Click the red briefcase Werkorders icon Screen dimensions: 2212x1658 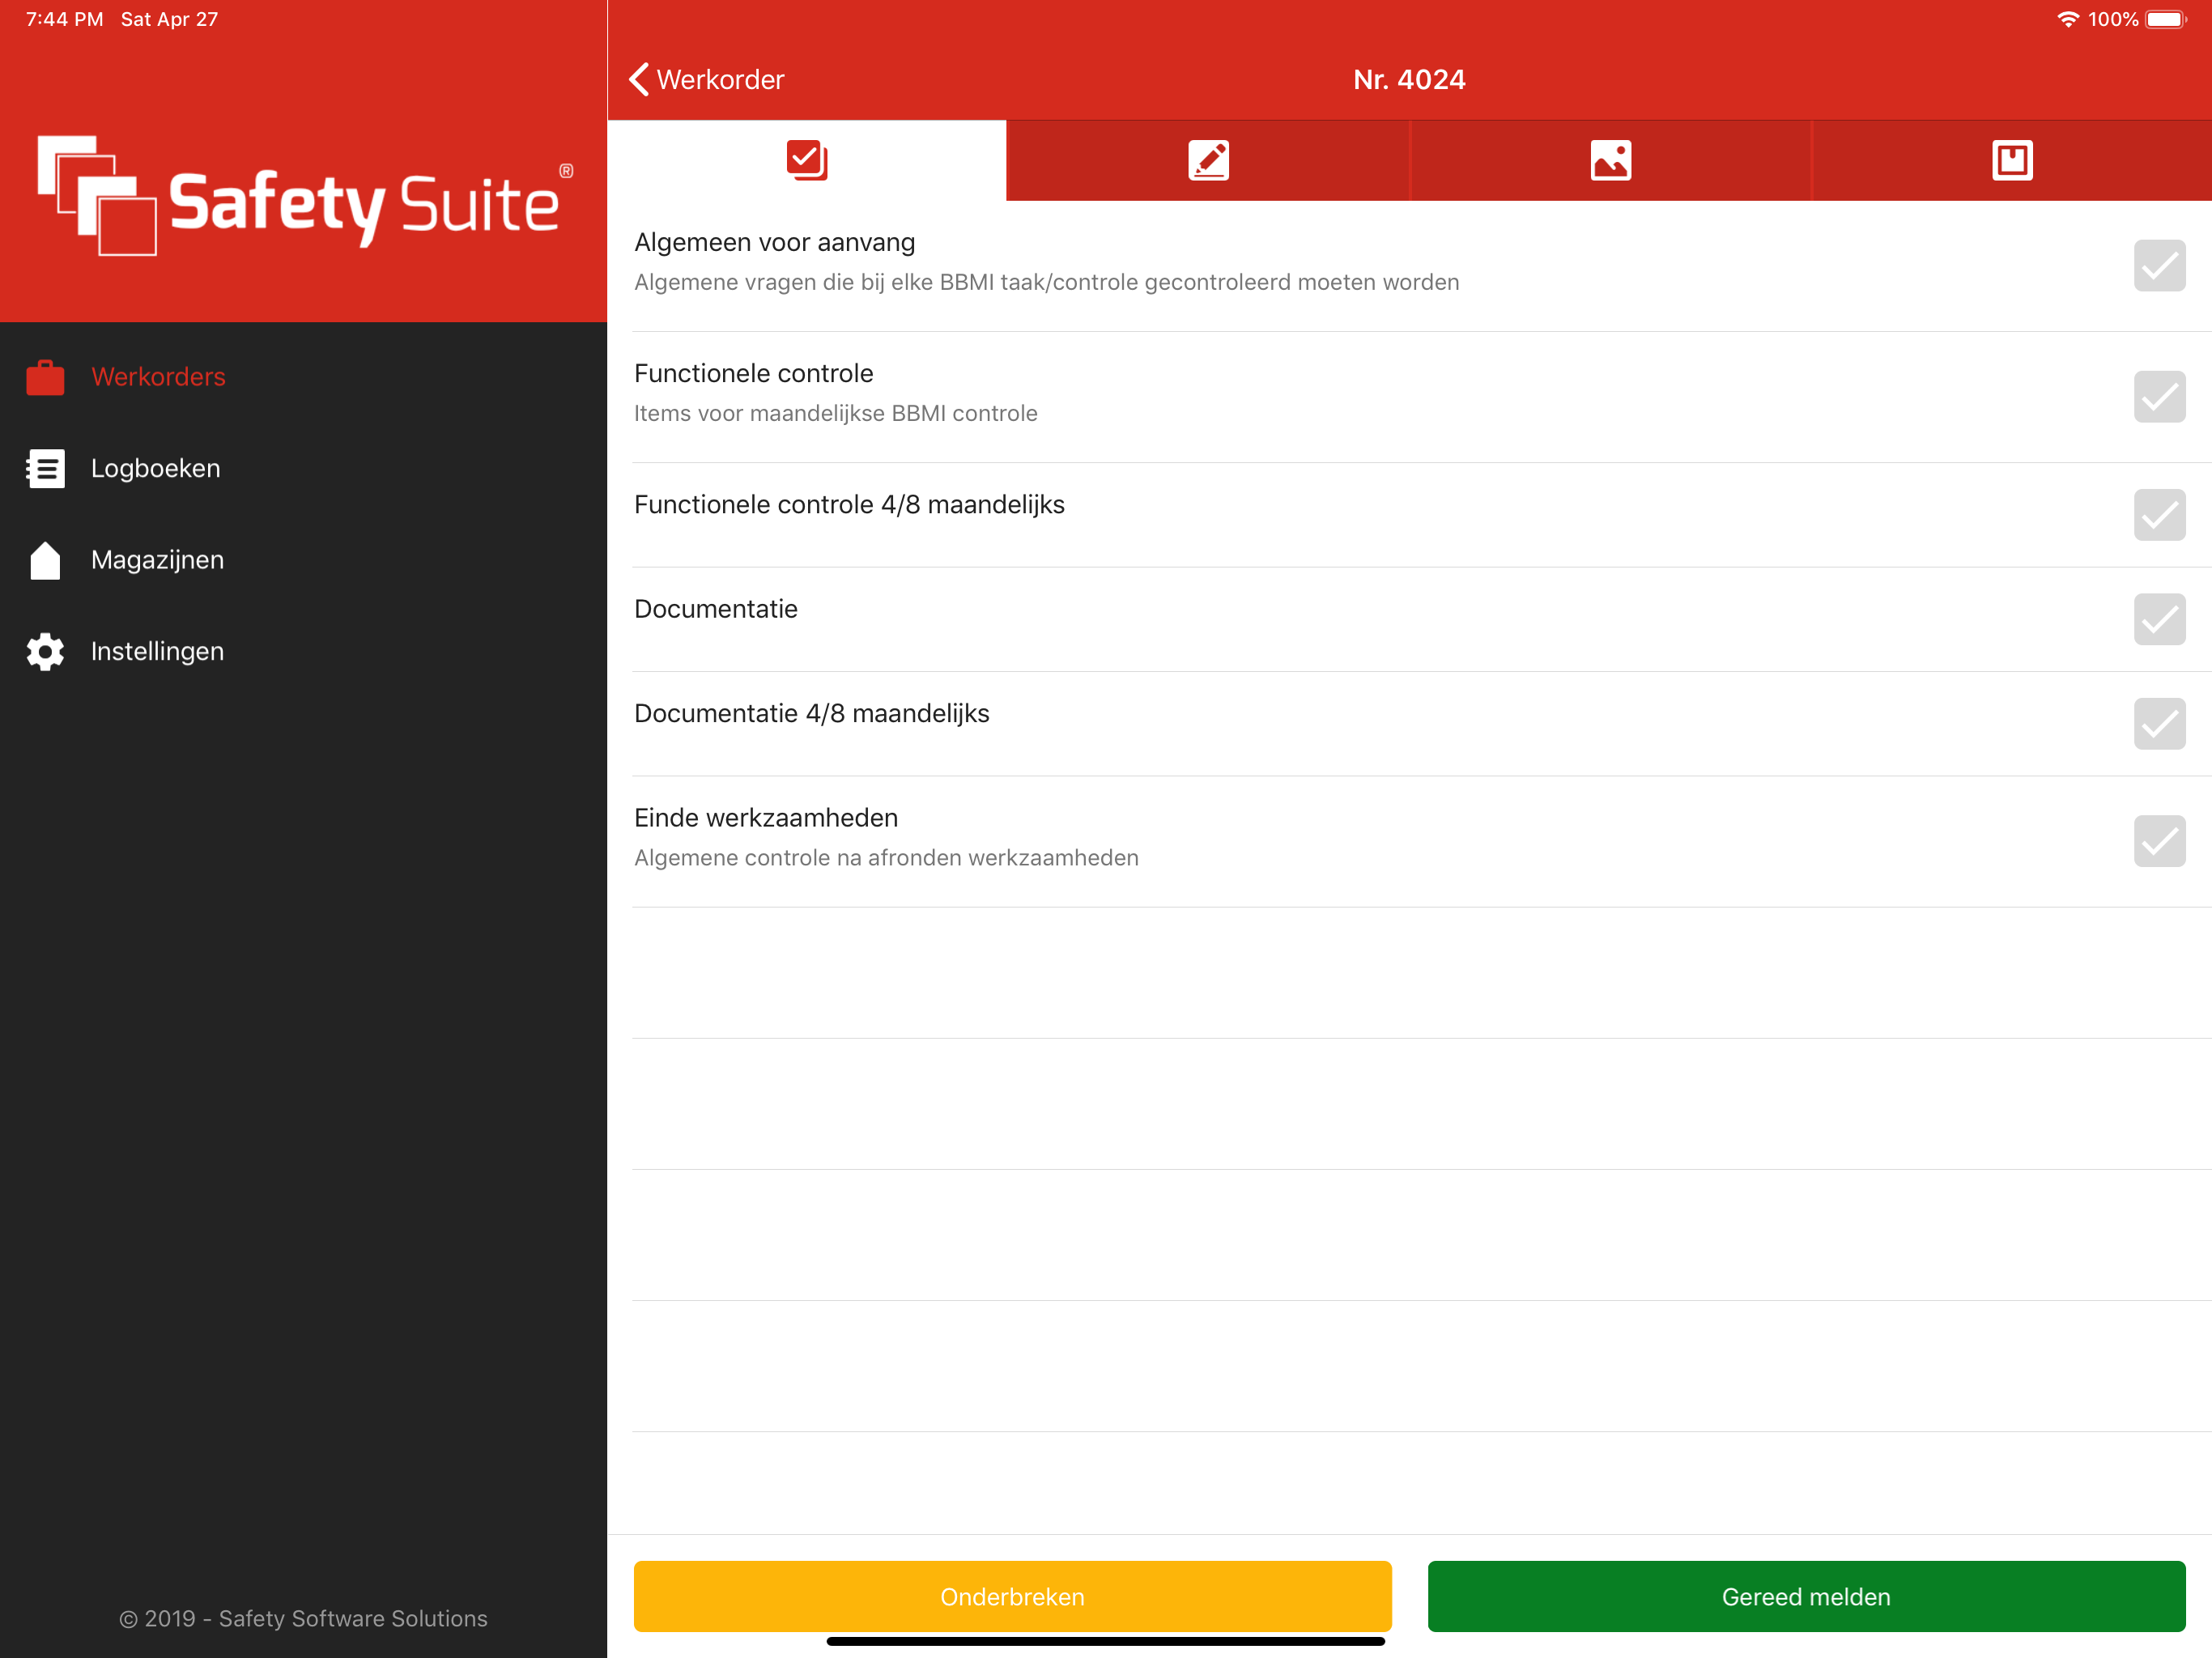(45, 377)
